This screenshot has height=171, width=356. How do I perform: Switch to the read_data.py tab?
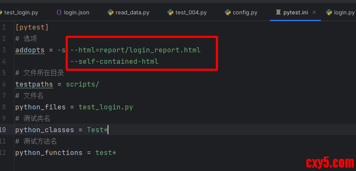(x=133, y=12)
